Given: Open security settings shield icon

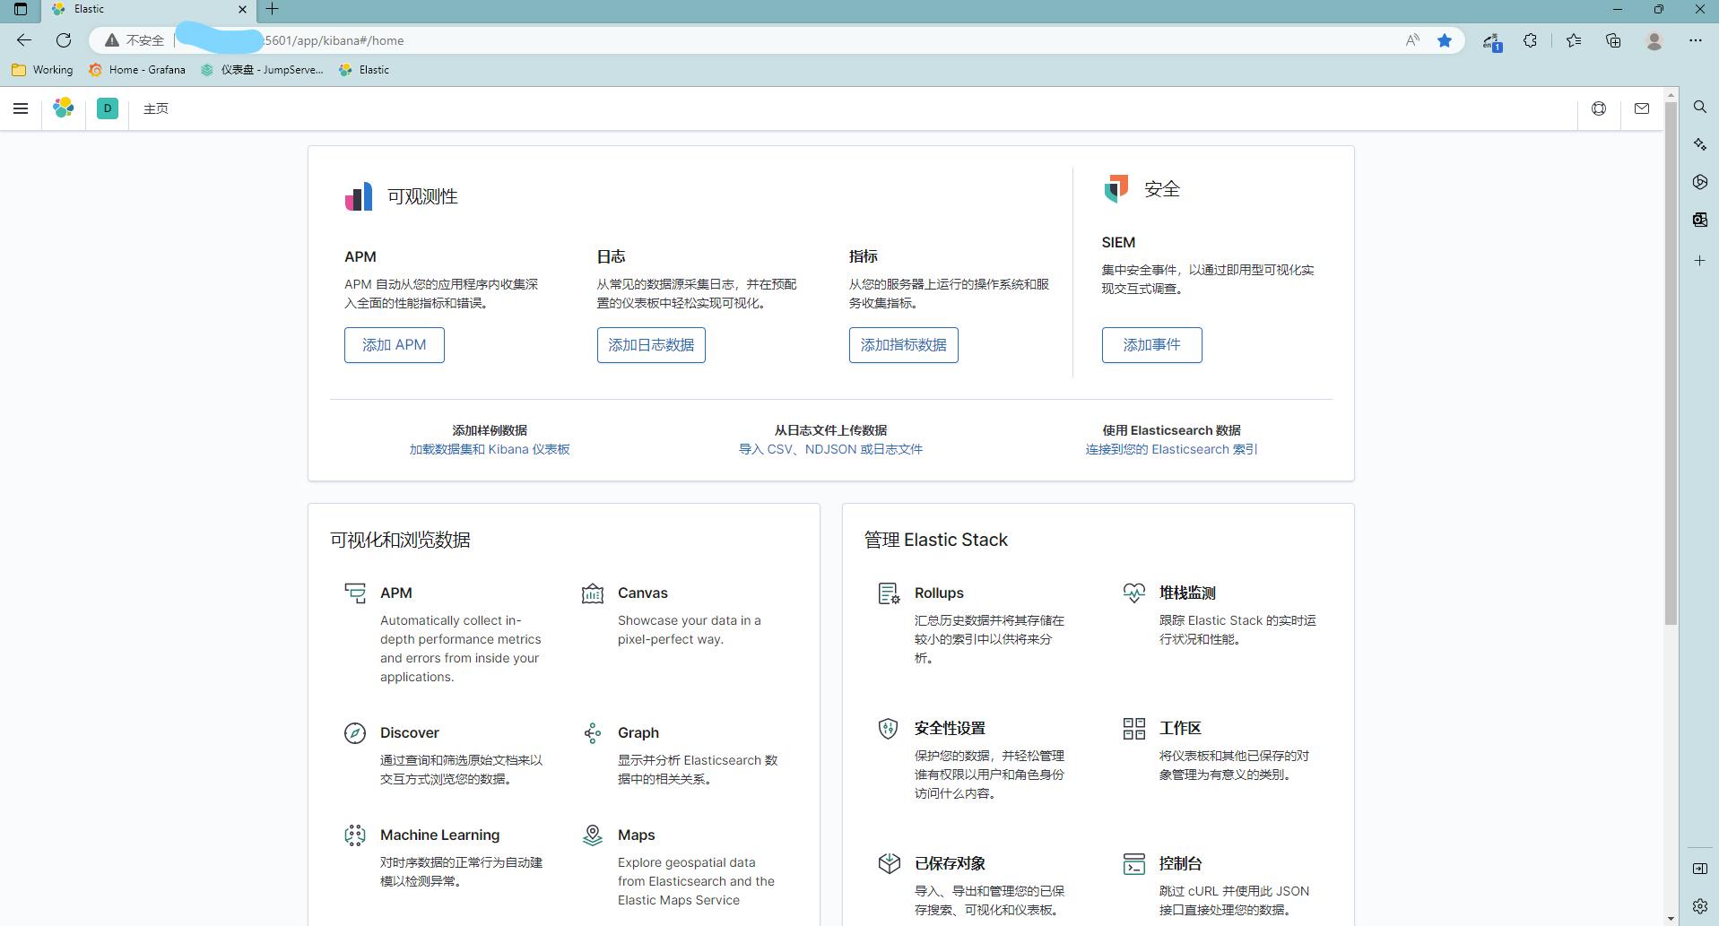Looking at the screenshot, I should point(889,728).
